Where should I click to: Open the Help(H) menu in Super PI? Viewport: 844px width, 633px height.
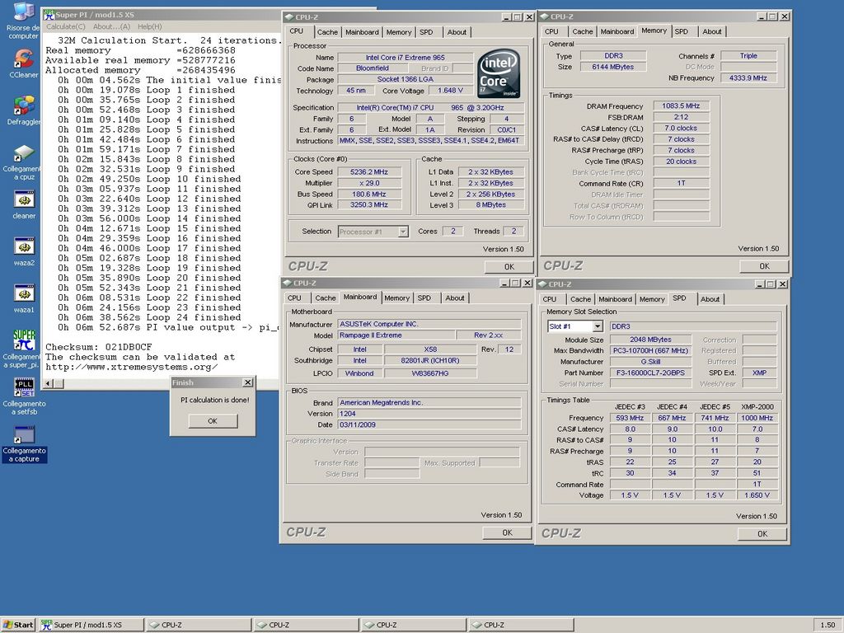click(150, 26)
